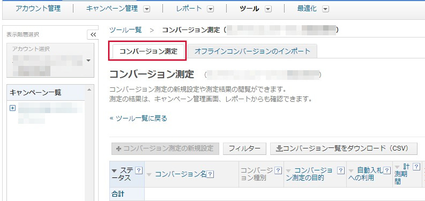Viewport: 425px width, 201px height.
Task: Open help icon for ステータス column
Action: (139, 170)
